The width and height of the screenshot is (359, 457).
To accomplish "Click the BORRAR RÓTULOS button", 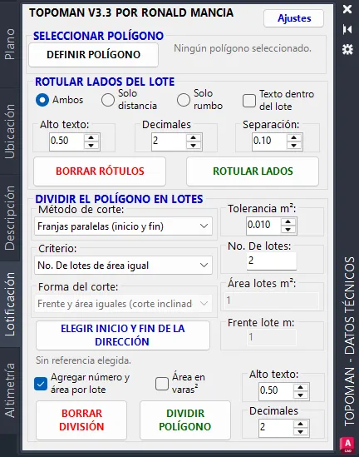I will click(100, 171).
